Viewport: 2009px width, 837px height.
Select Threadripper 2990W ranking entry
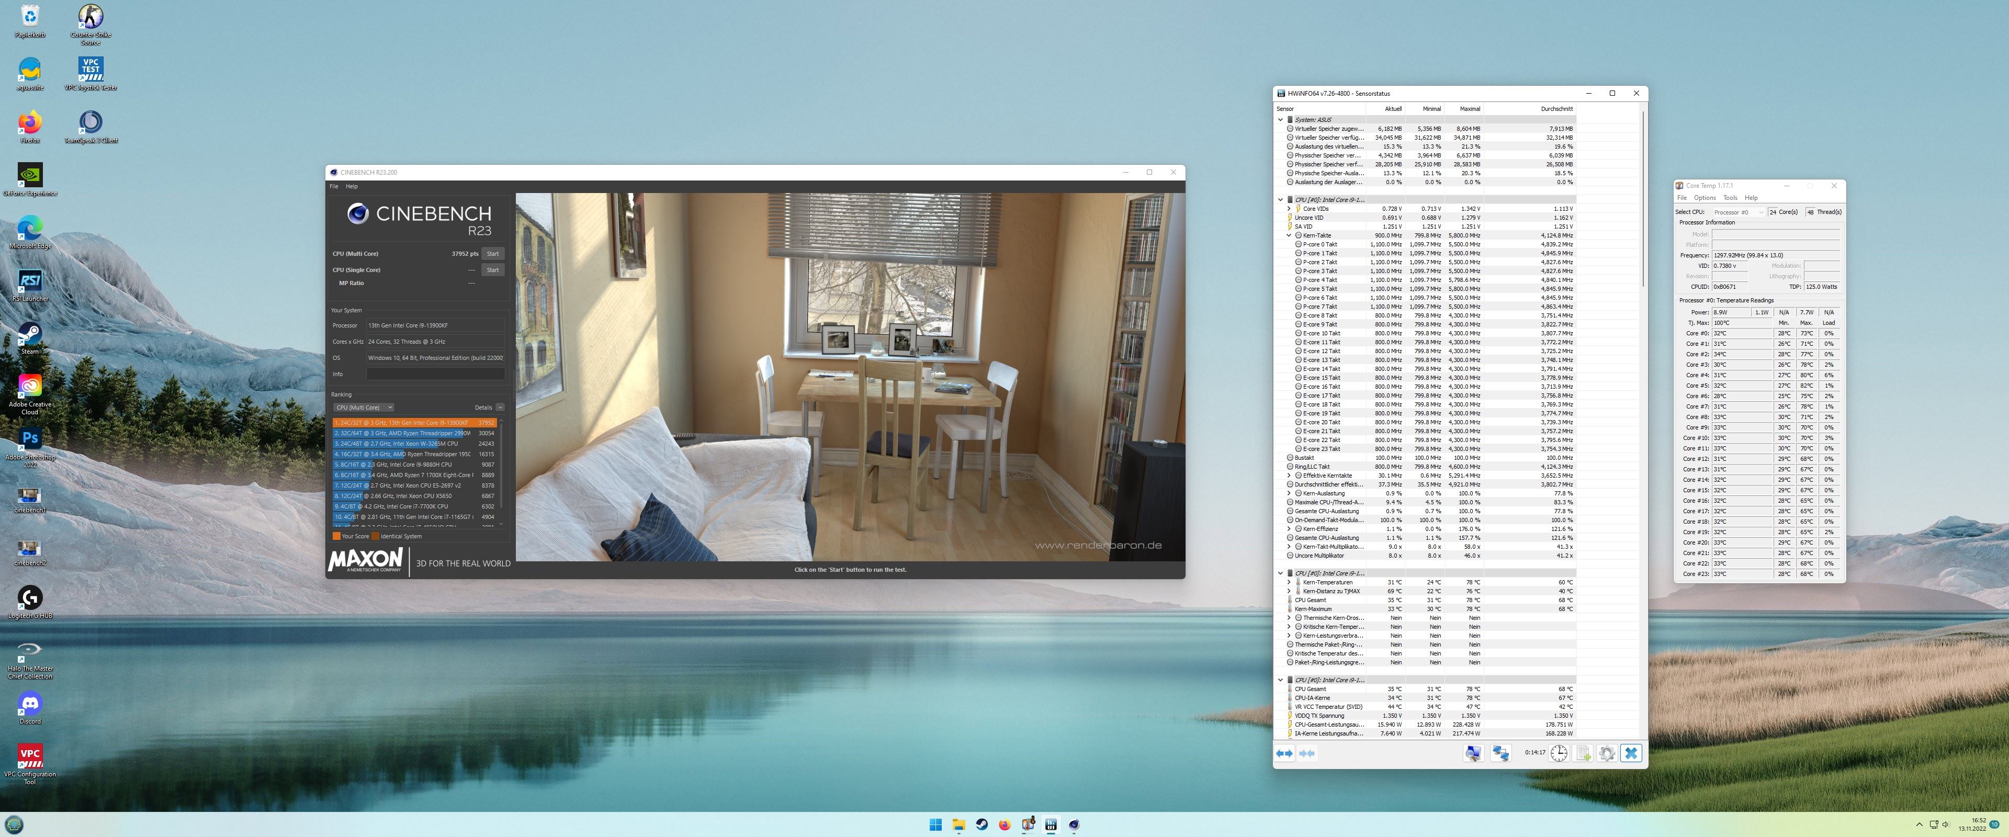tap(415, 433)
